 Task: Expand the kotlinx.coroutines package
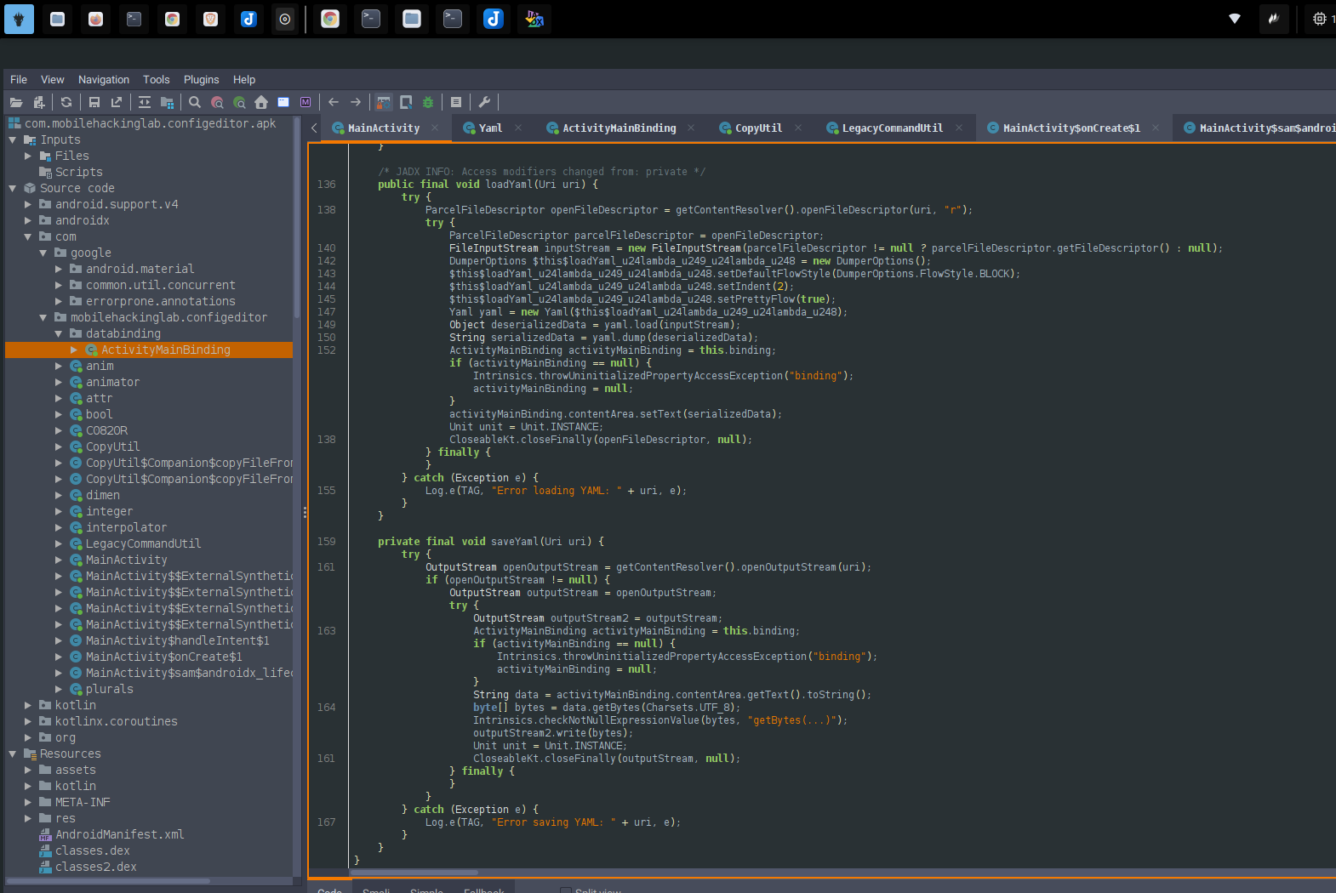click(28, 721)
